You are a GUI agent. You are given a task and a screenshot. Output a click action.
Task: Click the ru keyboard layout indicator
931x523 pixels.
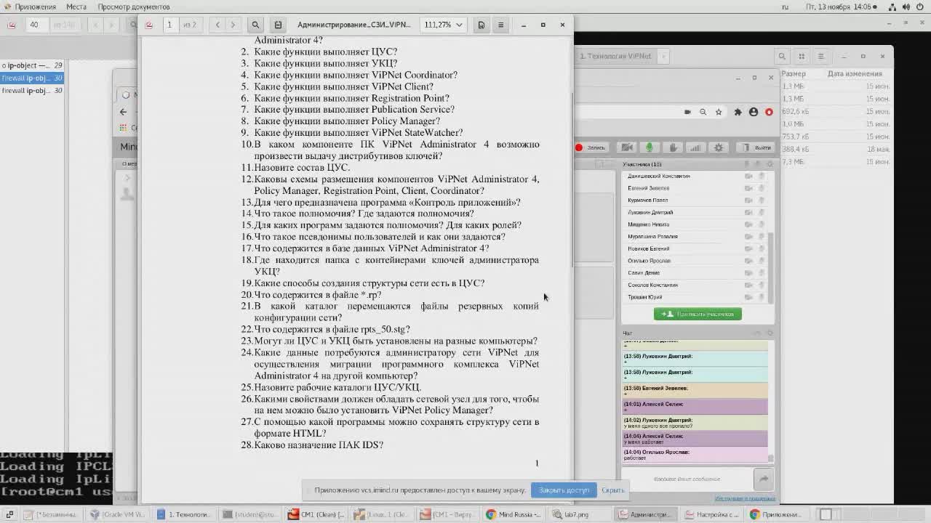(785, 7)
